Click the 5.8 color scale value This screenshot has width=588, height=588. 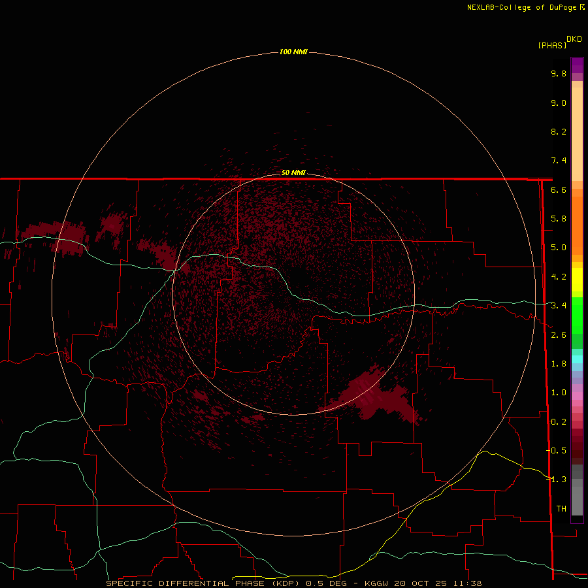[x=559, y=219]
